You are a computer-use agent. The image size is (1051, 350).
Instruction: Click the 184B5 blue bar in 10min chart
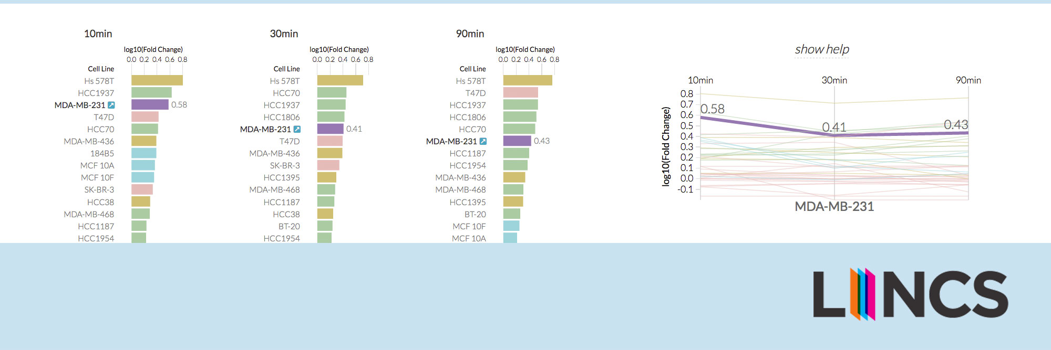(x=143, y=153)
